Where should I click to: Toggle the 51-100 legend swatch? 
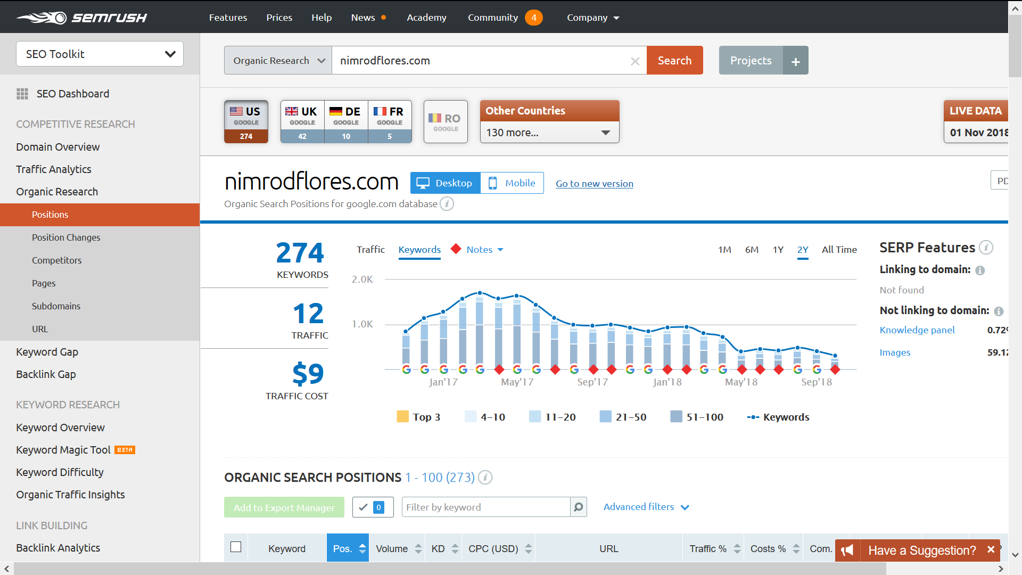click(676, 416)
